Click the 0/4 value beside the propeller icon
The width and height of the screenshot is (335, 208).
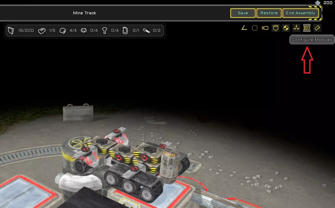point(94,31)
